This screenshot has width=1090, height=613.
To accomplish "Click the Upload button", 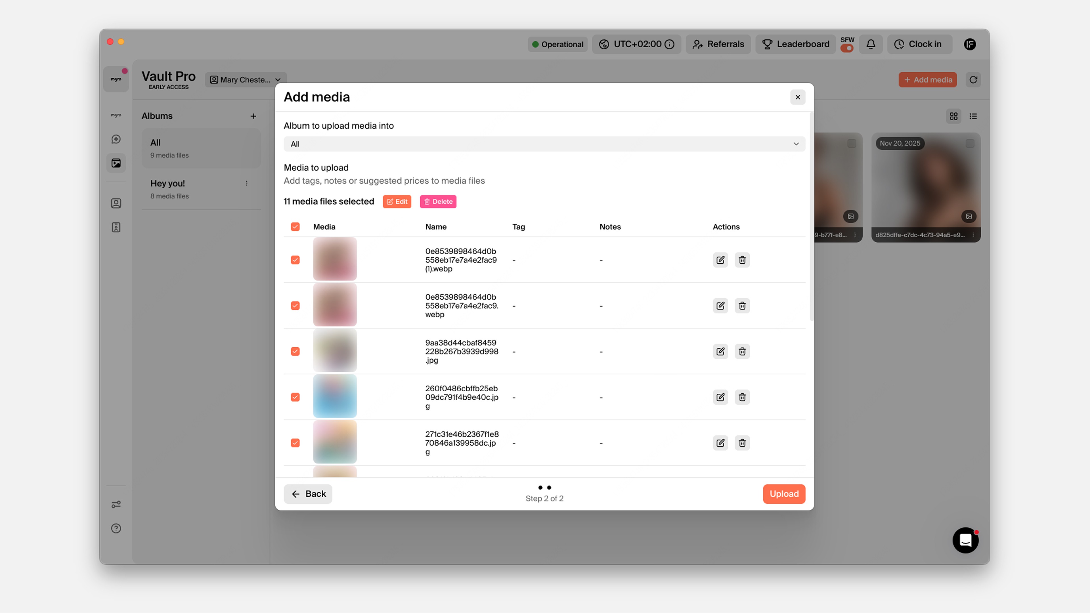I will point(784,494).
